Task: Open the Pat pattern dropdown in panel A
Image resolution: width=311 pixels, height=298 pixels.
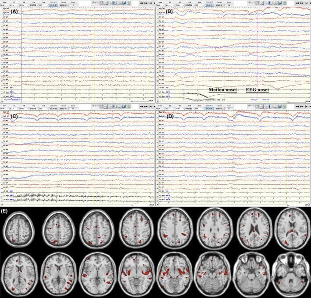Action: (34, 5)
